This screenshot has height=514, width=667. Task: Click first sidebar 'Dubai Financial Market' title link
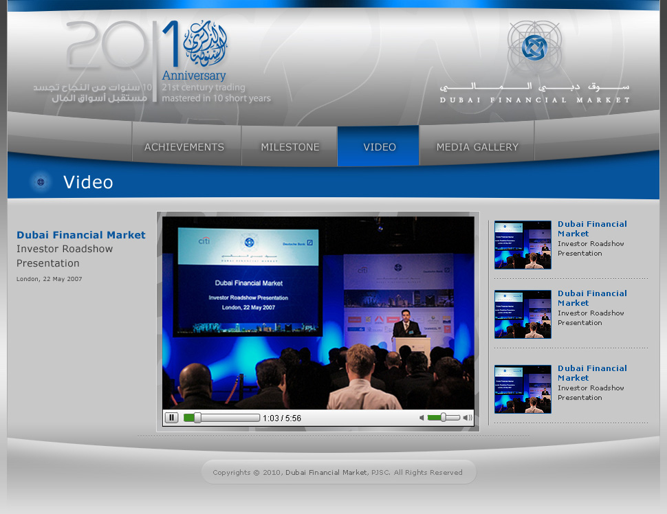pyautogui.click(x=592, y=229)
